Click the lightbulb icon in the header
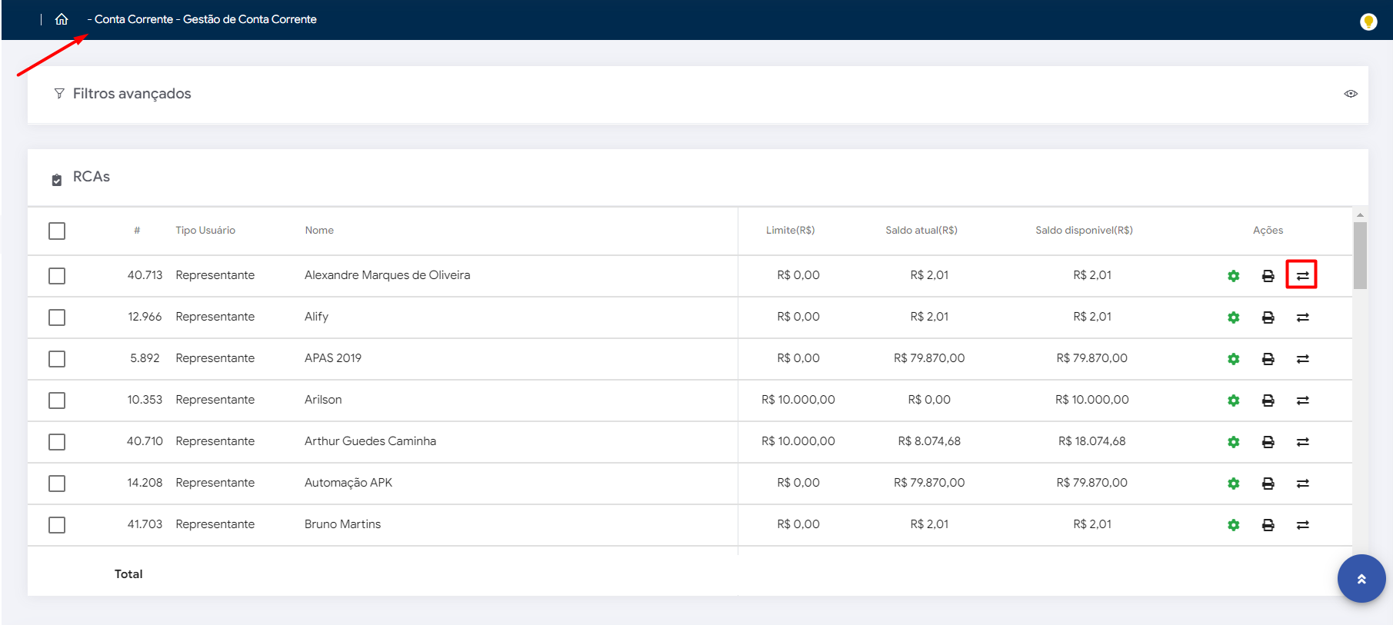The width and height of the screenshot is (1393, 625). [1368, 22]
